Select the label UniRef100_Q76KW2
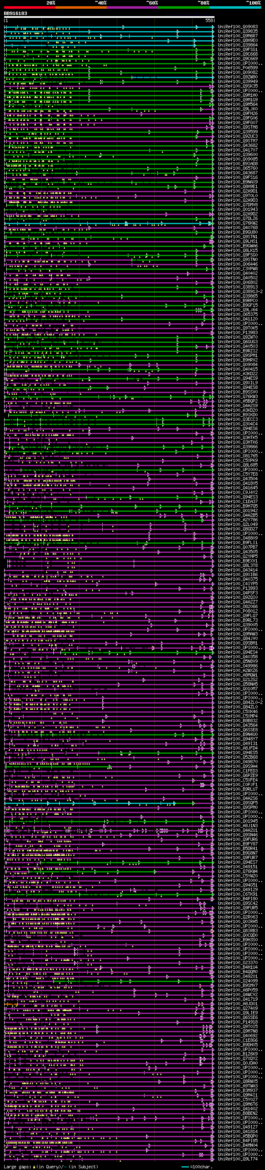The image size is (265, 1170). pyautogui.click(x=238, y=223)
